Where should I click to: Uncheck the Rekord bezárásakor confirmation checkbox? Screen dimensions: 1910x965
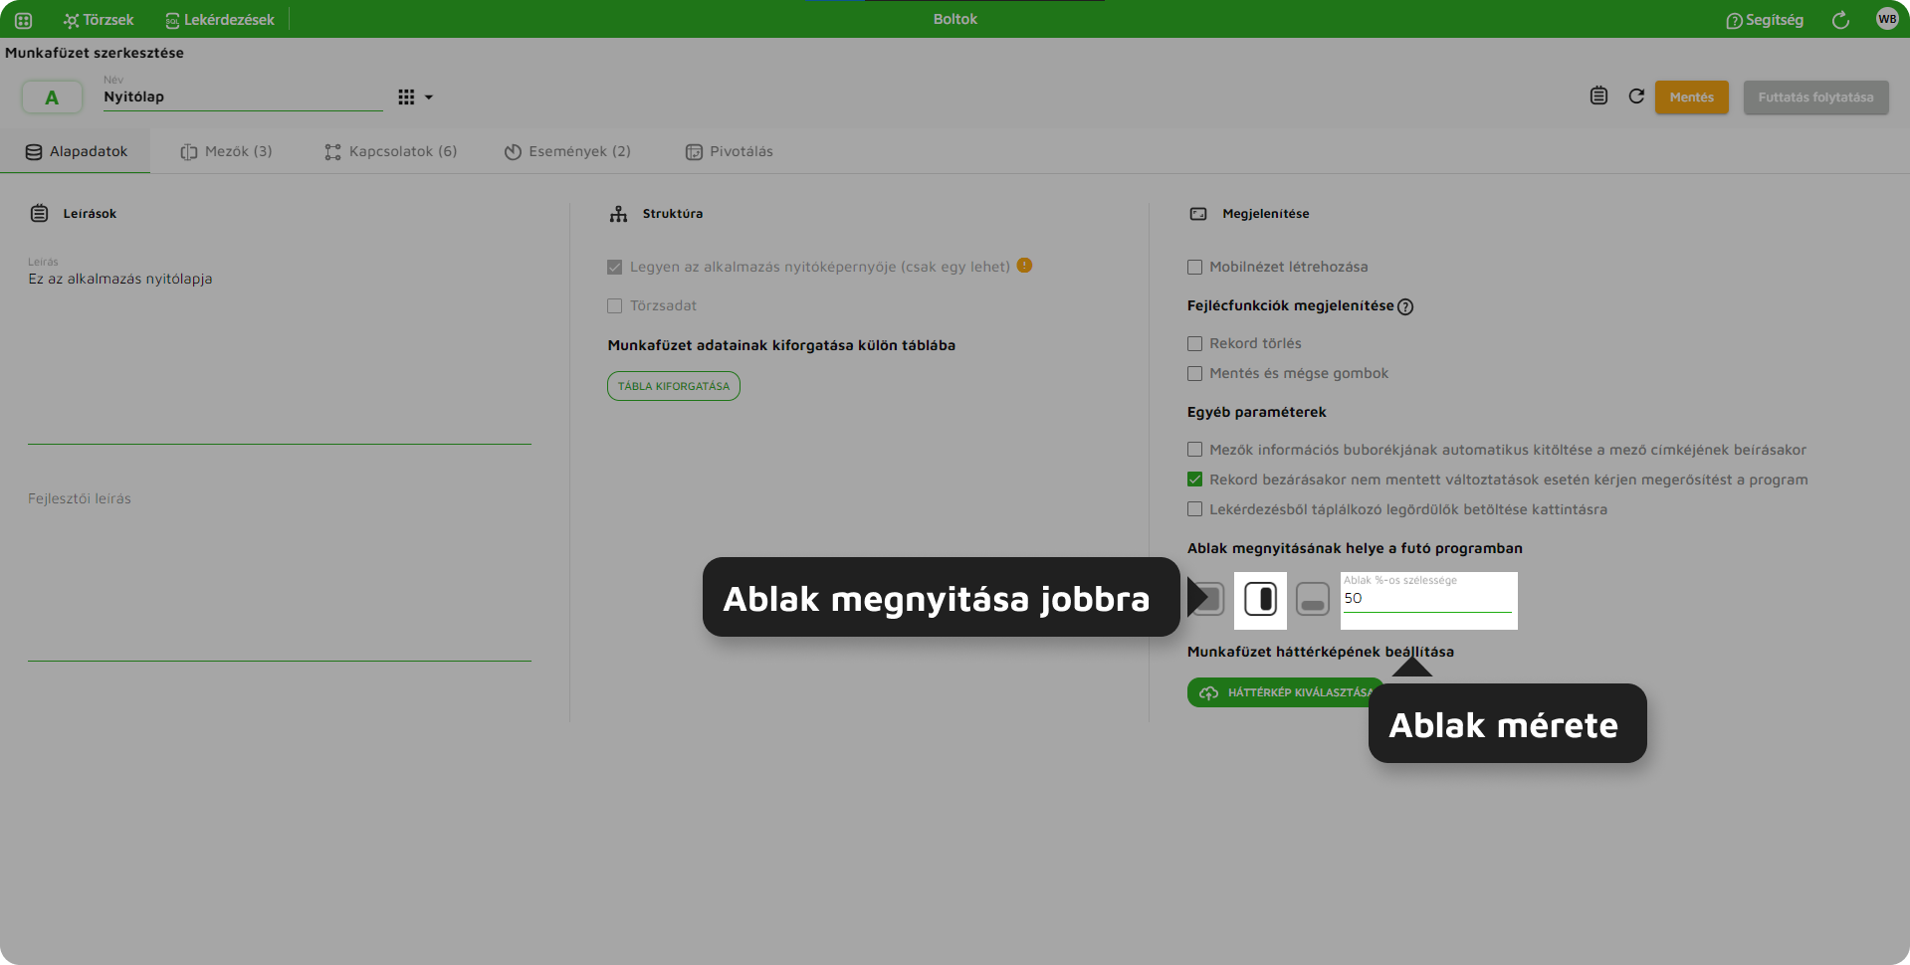pos(1194,480)
